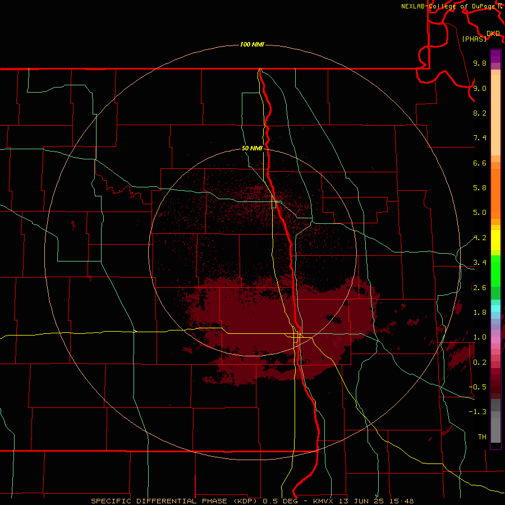Click the -1.3 legend value
Image resolution: width=505 pixels, height=505 pixels.
pos(478,412)
